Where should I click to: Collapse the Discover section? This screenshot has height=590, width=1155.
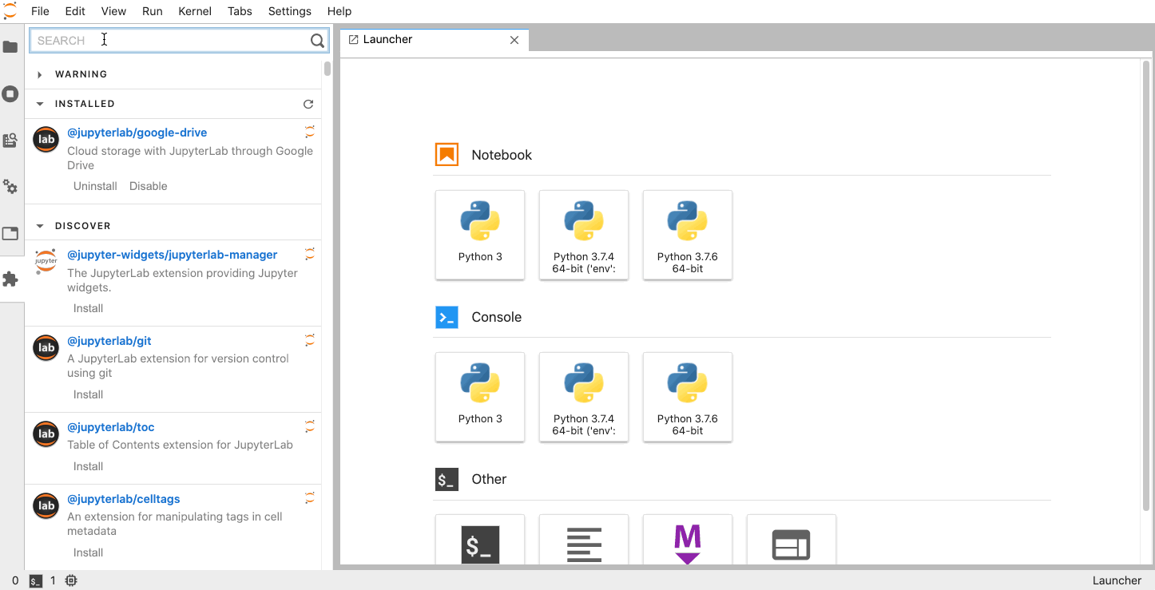point(40,226)
